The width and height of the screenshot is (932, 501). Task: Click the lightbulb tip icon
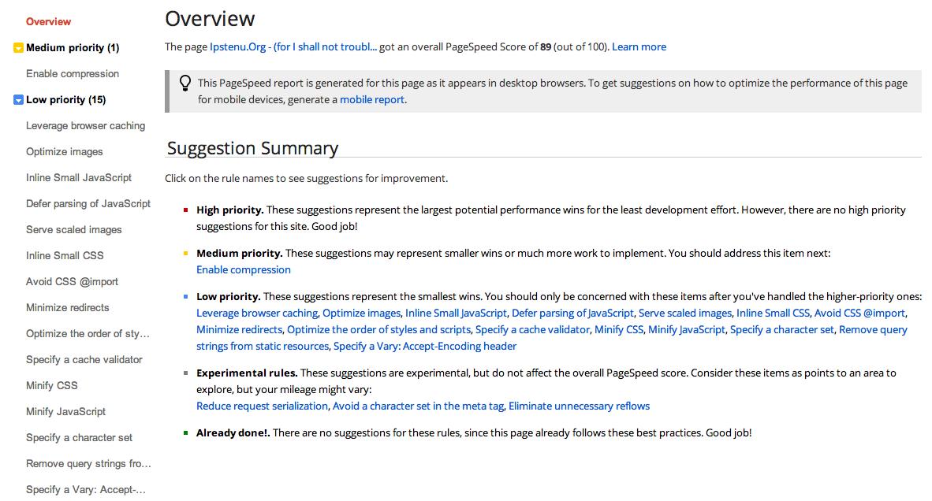(x=185, y=83)
